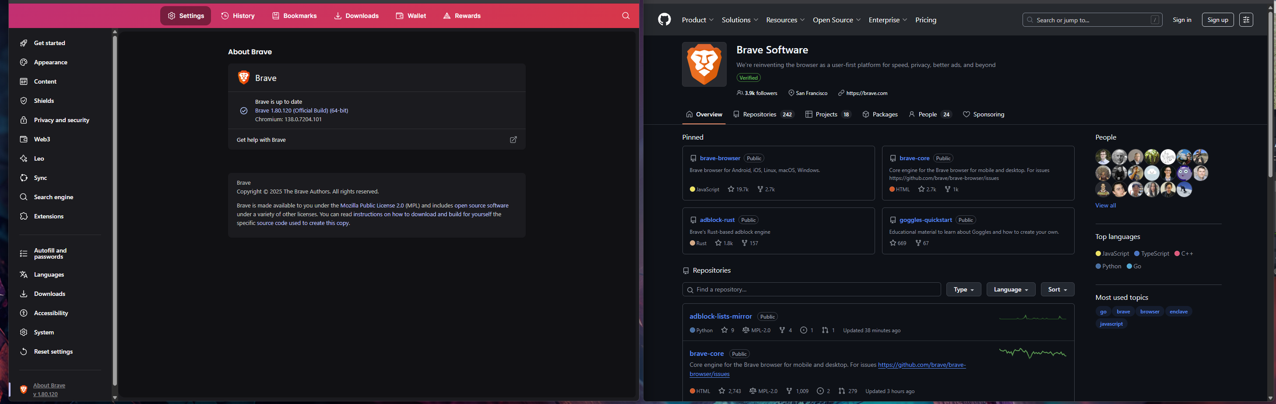The height and width of the screenshot is (404, 1276).
Task: Click the Search or jump to field
Action: [1092, 20]
